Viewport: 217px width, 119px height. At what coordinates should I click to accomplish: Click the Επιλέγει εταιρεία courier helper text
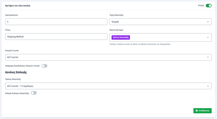pos(140,44)
